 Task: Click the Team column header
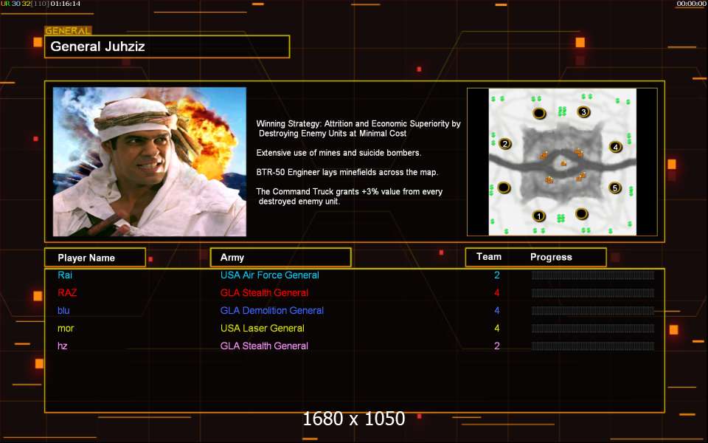coord(488,257)
